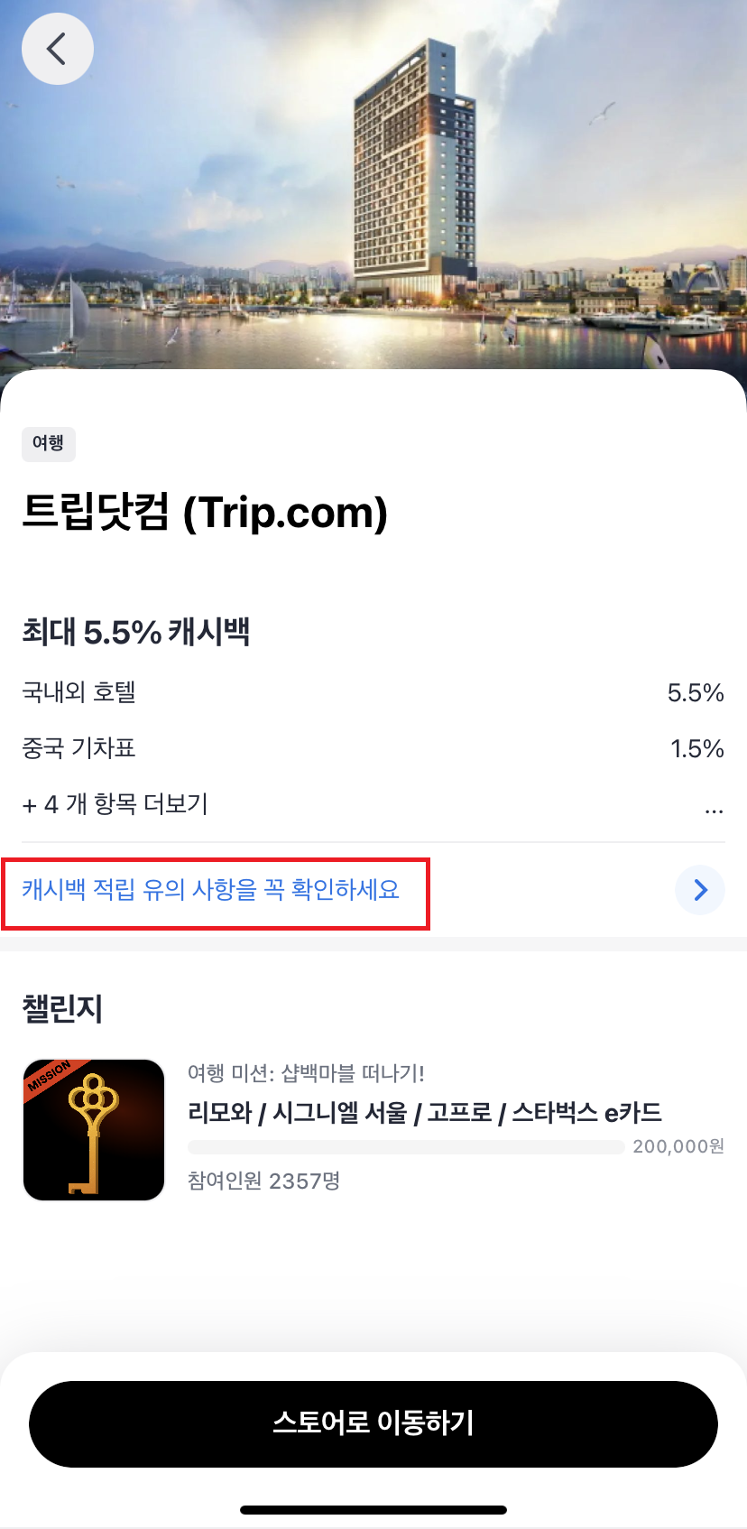
Task: Tap the 최대 5.5% 캐시백 heading
Action: pos(135,632)
